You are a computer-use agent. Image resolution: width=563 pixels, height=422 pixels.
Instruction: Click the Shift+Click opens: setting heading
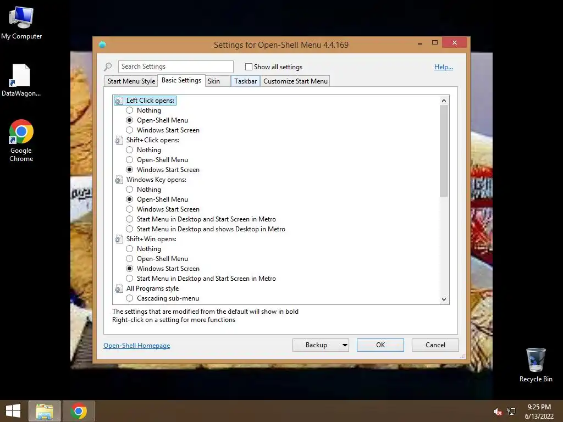[153, 140]
